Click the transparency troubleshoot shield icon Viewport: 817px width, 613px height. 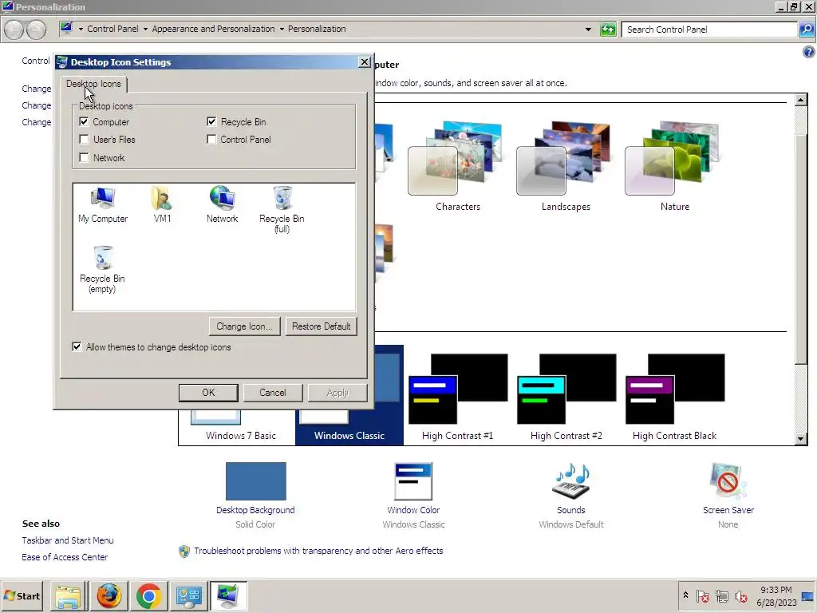184,551
